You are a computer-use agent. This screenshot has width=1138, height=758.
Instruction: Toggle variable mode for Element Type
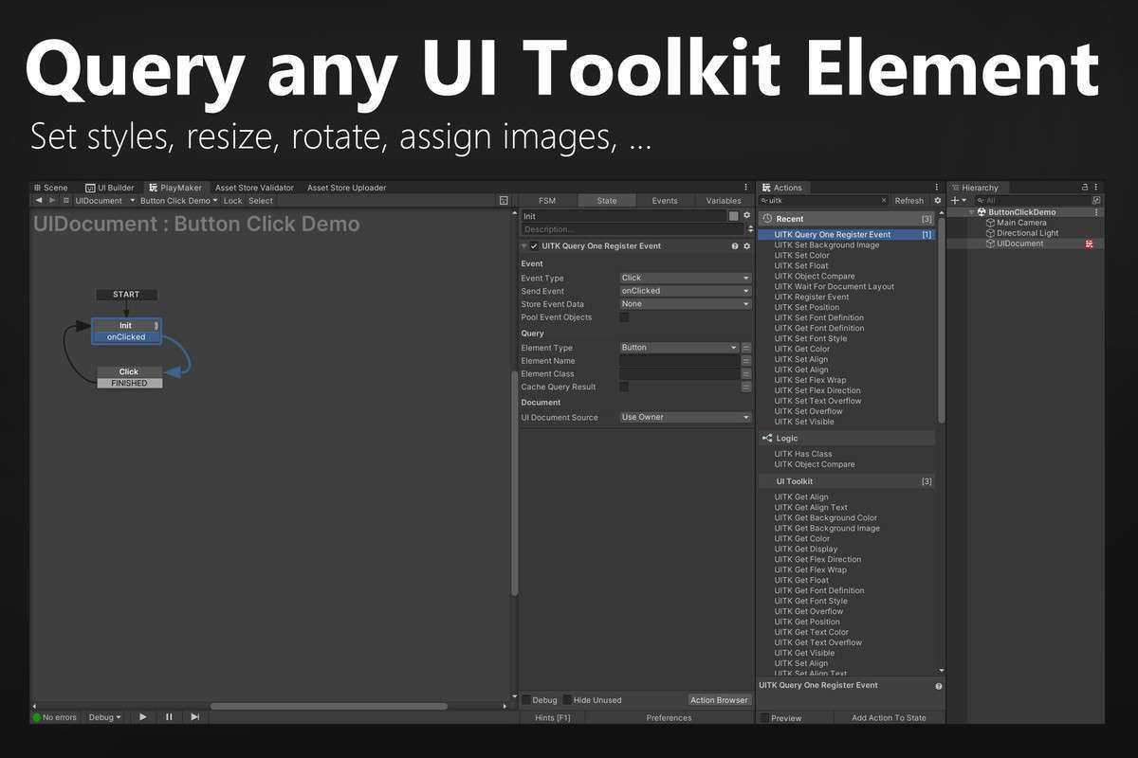(746, 348)
